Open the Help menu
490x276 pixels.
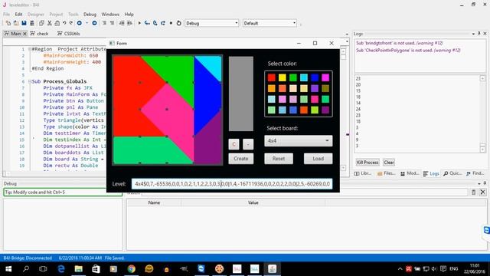coord(129,15)
